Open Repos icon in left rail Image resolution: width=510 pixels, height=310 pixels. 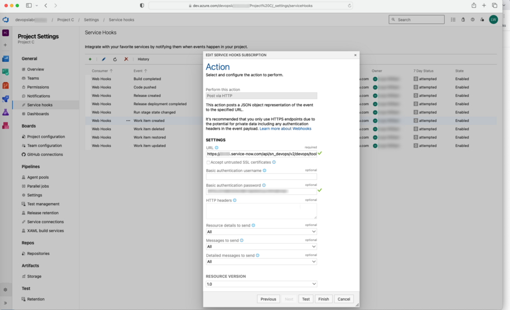pyautogui.click(x=6, y=85)
